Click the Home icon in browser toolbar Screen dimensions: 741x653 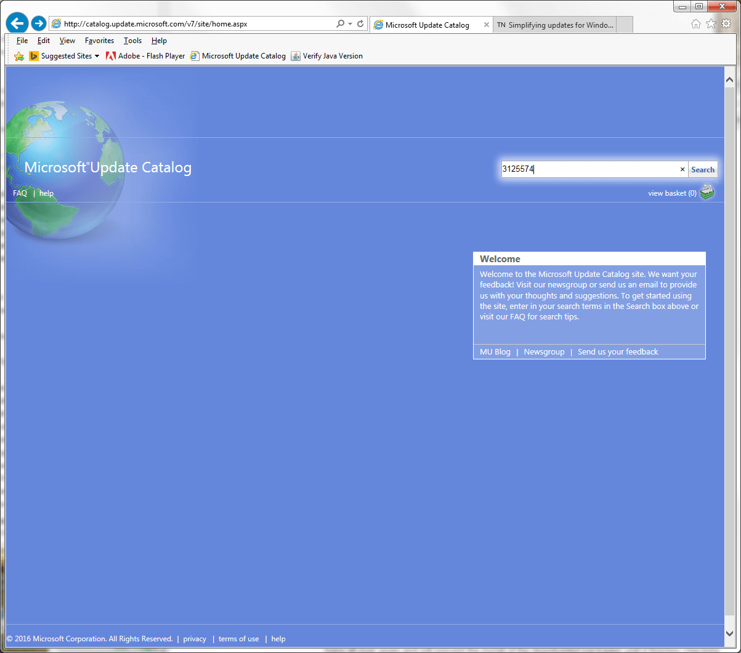(x=696, y=23)
